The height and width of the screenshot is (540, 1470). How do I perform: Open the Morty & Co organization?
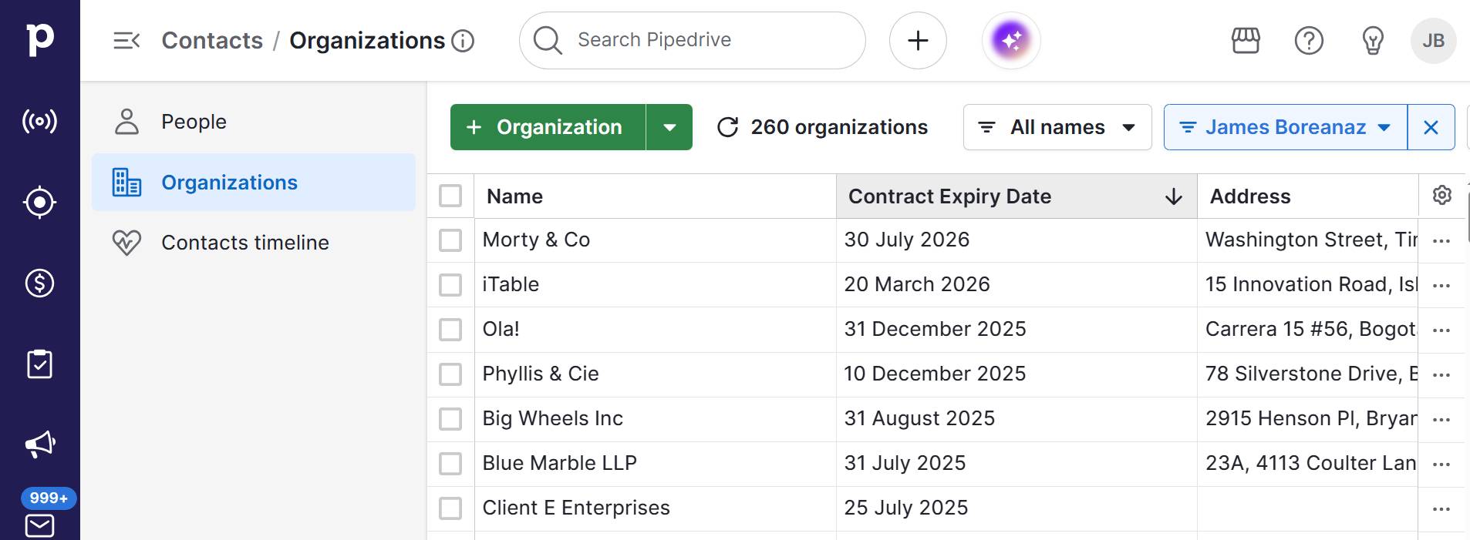[x=536, y=240]
